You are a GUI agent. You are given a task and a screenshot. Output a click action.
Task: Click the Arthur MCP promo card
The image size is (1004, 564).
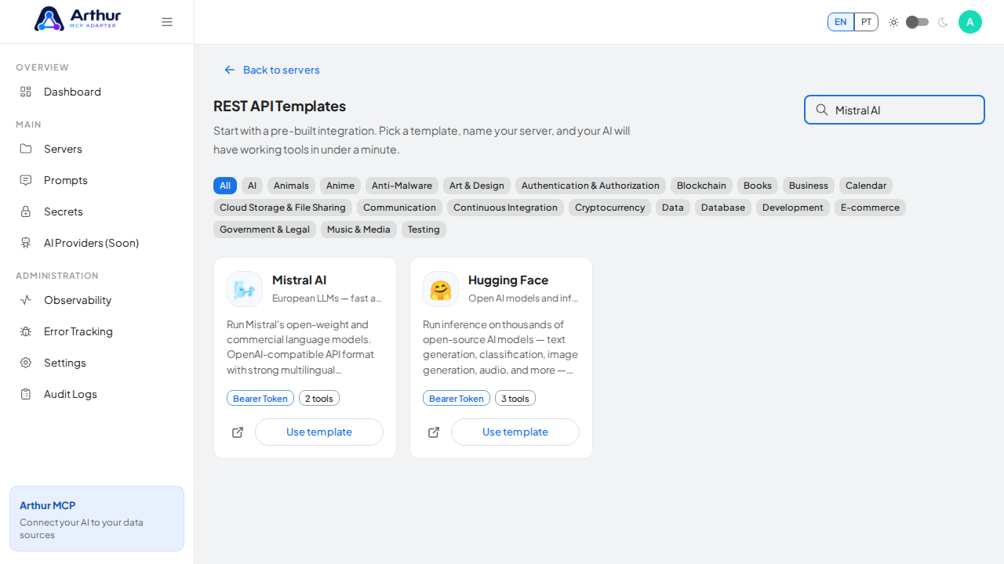[96, 519]
